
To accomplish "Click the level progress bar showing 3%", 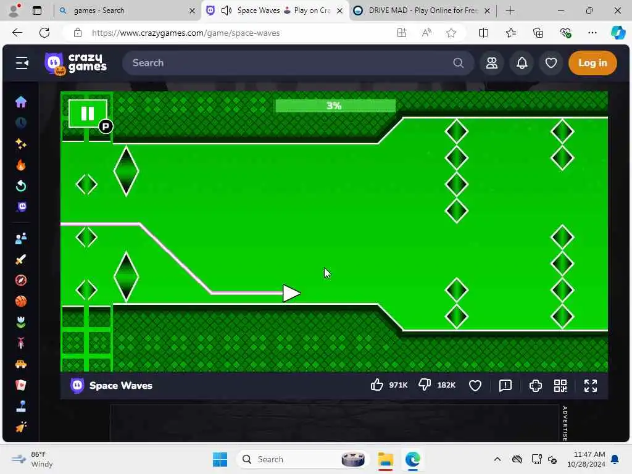I will coord(335,106).
